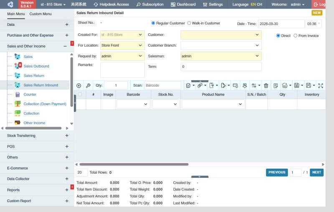The height and width of the screenshot is (212, 334).
Task: Open the Barcode column dropdown in row
Action: (x=133, y=104)
